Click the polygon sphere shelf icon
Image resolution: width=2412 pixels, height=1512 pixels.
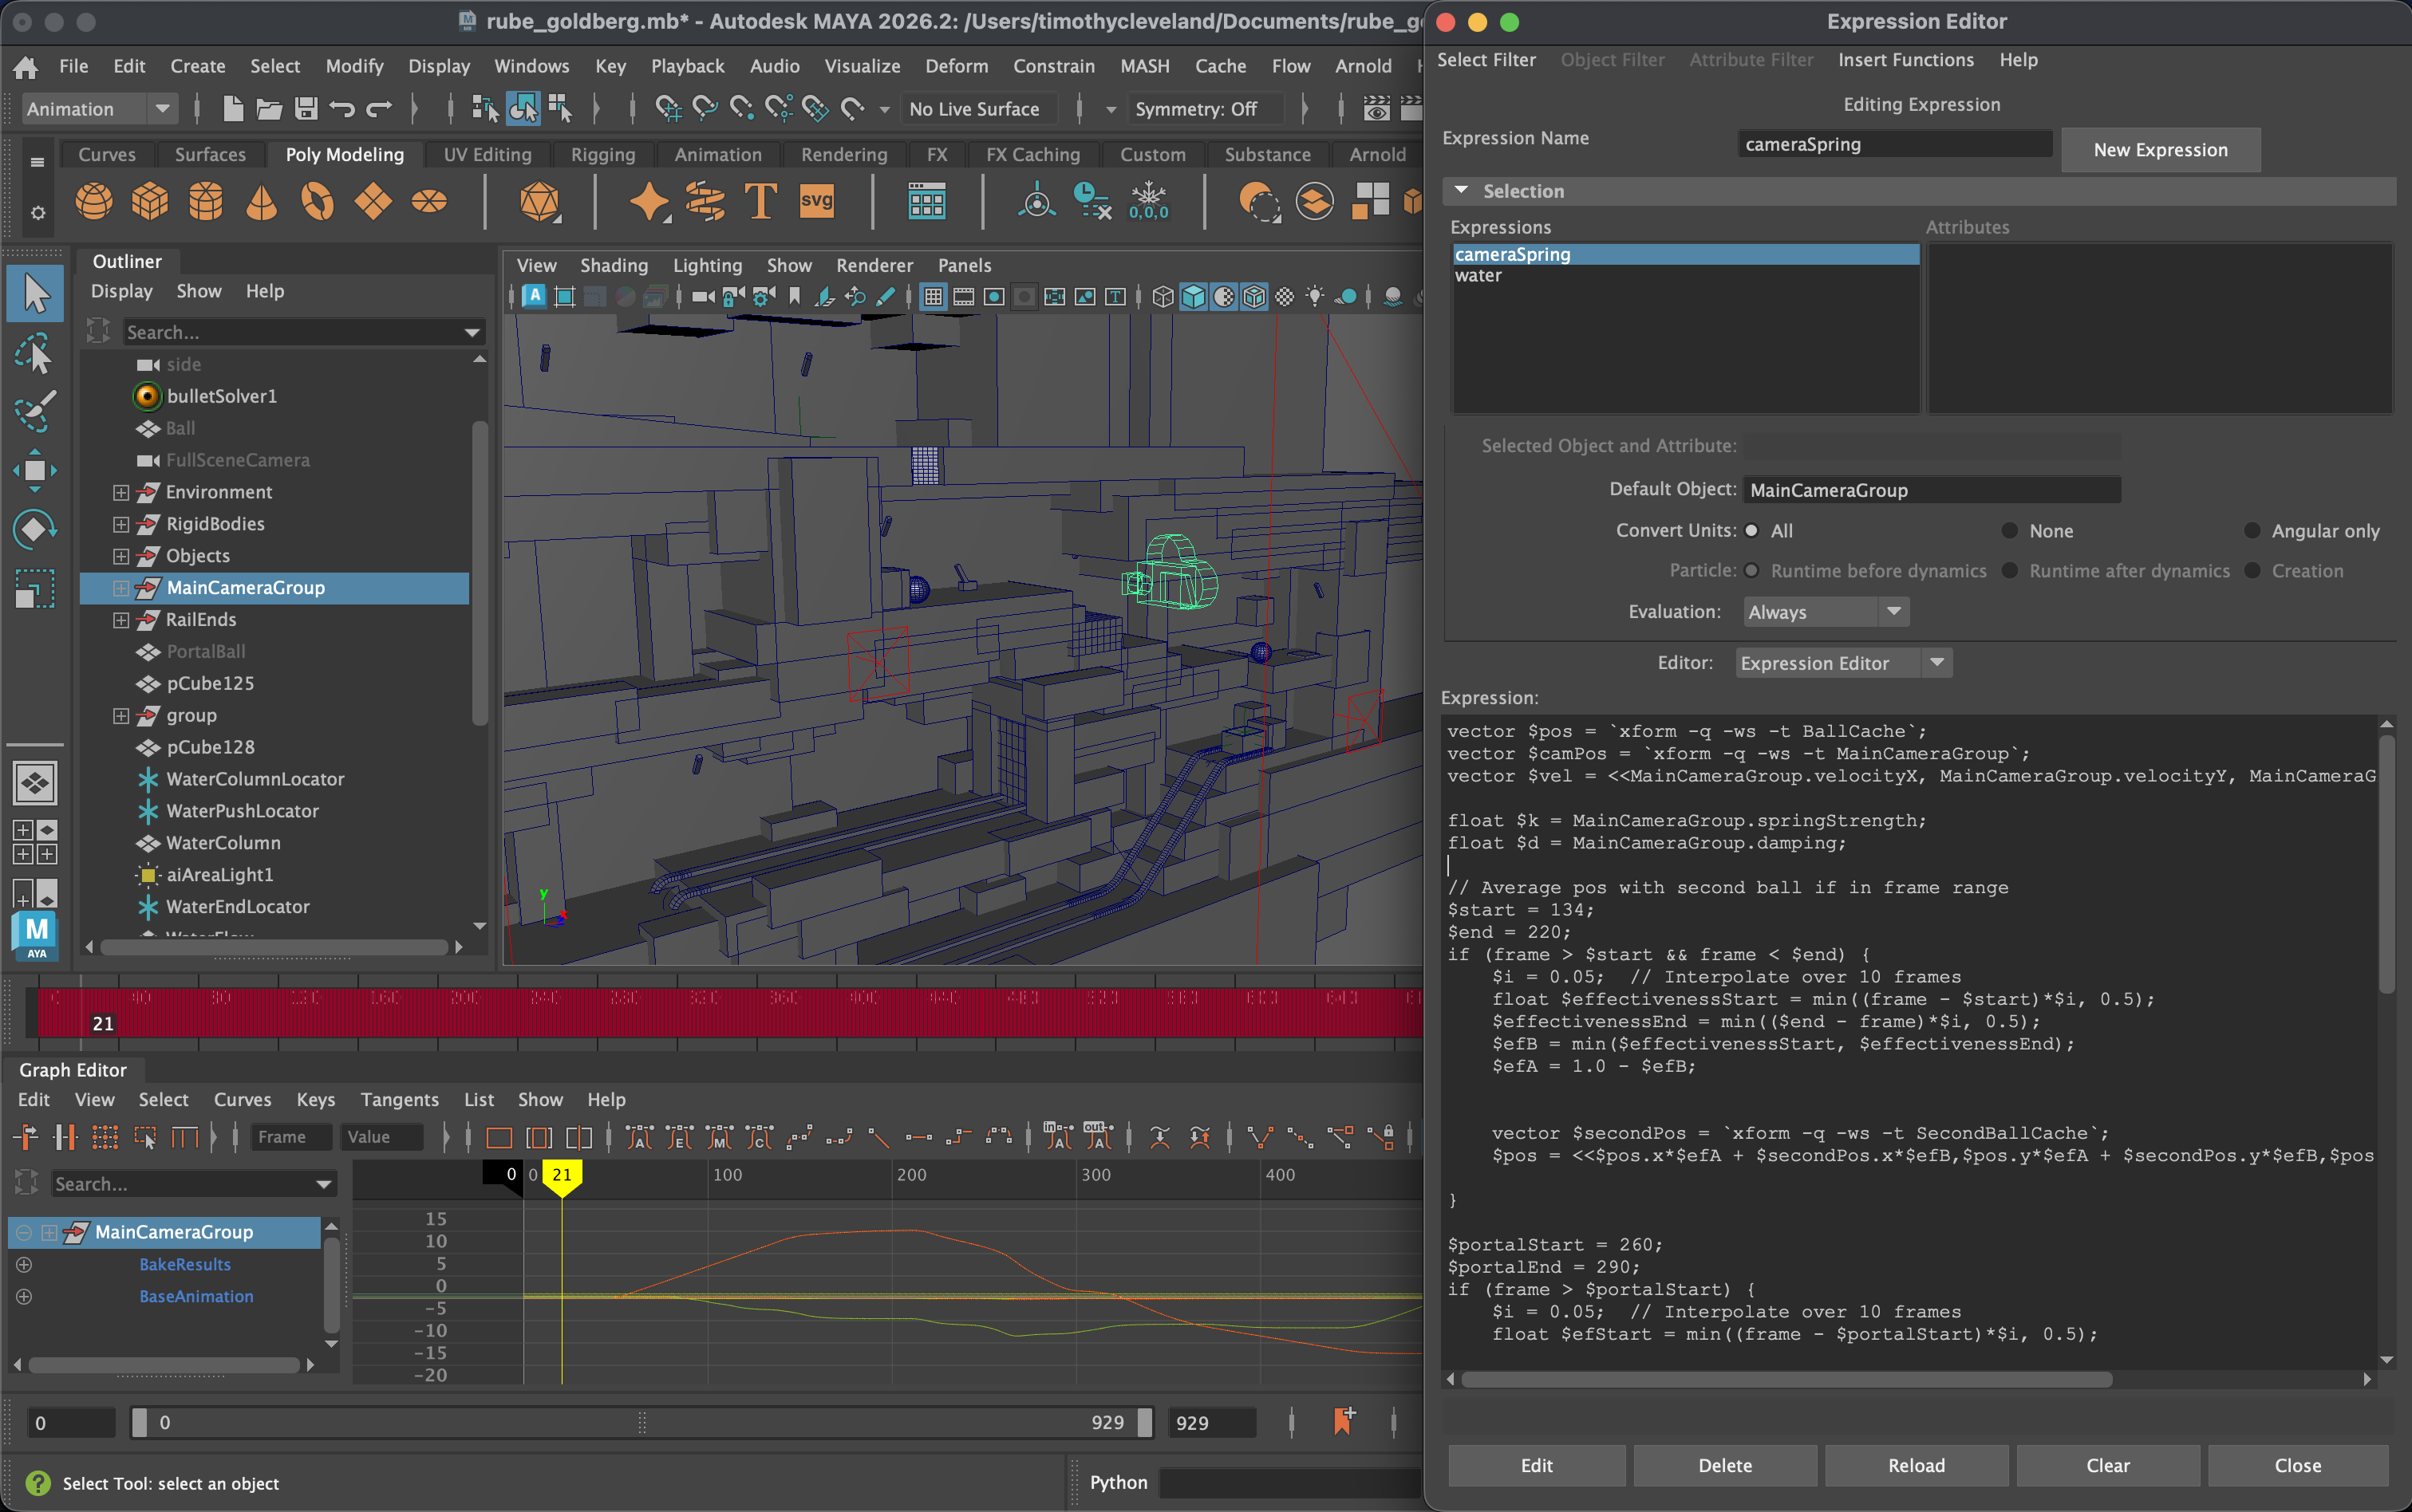click(94, 202)
